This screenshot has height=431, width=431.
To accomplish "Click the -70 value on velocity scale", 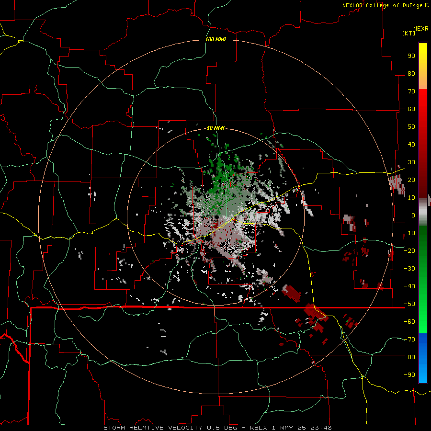I will click(x=409, y=340).
